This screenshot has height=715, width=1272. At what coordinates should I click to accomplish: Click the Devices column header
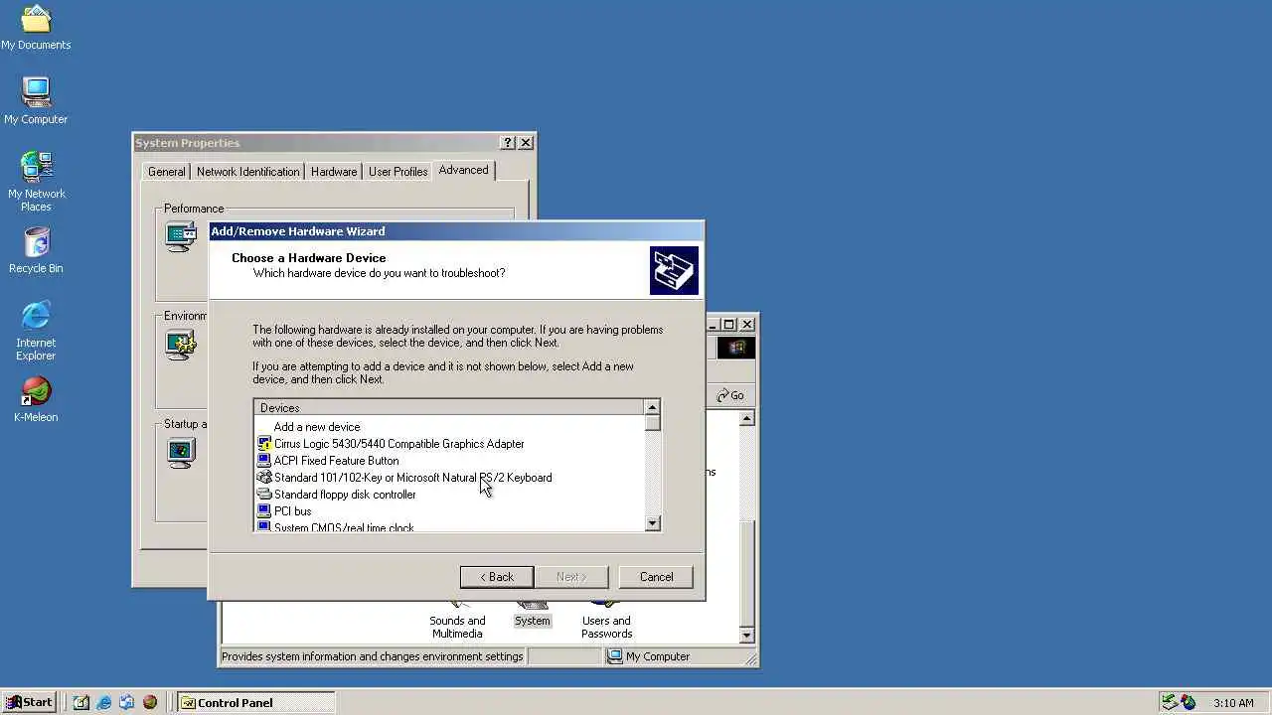coord(449,407)
